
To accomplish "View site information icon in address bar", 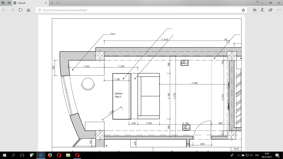I will (40, 10).
